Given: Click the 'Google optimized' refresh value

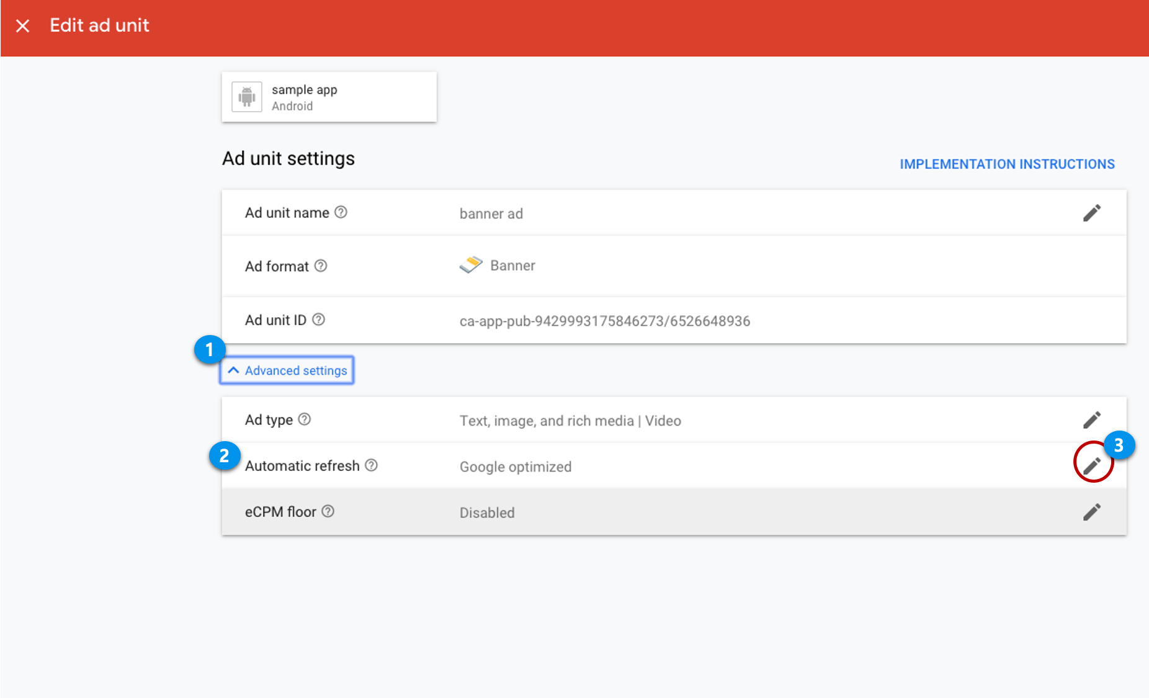Looking at the screenshot, I should click(515, 467).
